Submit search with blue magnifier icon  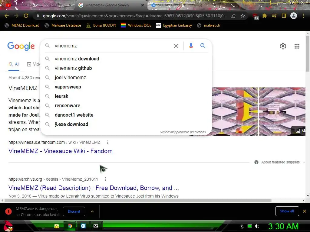203,46
